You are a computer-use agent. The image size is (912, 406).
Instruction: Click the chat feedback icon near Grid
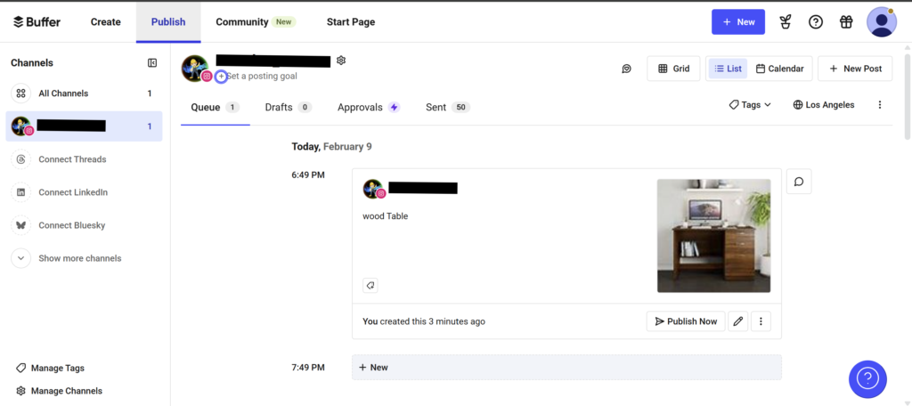click(626, 69)
